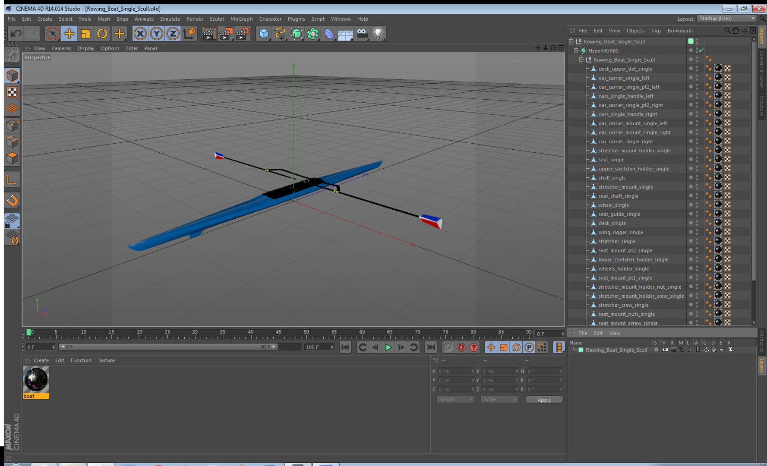767x466 pixels.
Task: Select the Rotate tool
Action: pos(102,33)
